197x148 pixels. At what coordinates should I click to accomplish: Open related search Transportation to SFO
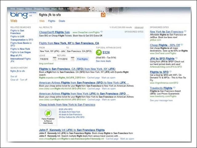[x=22, y=40]
